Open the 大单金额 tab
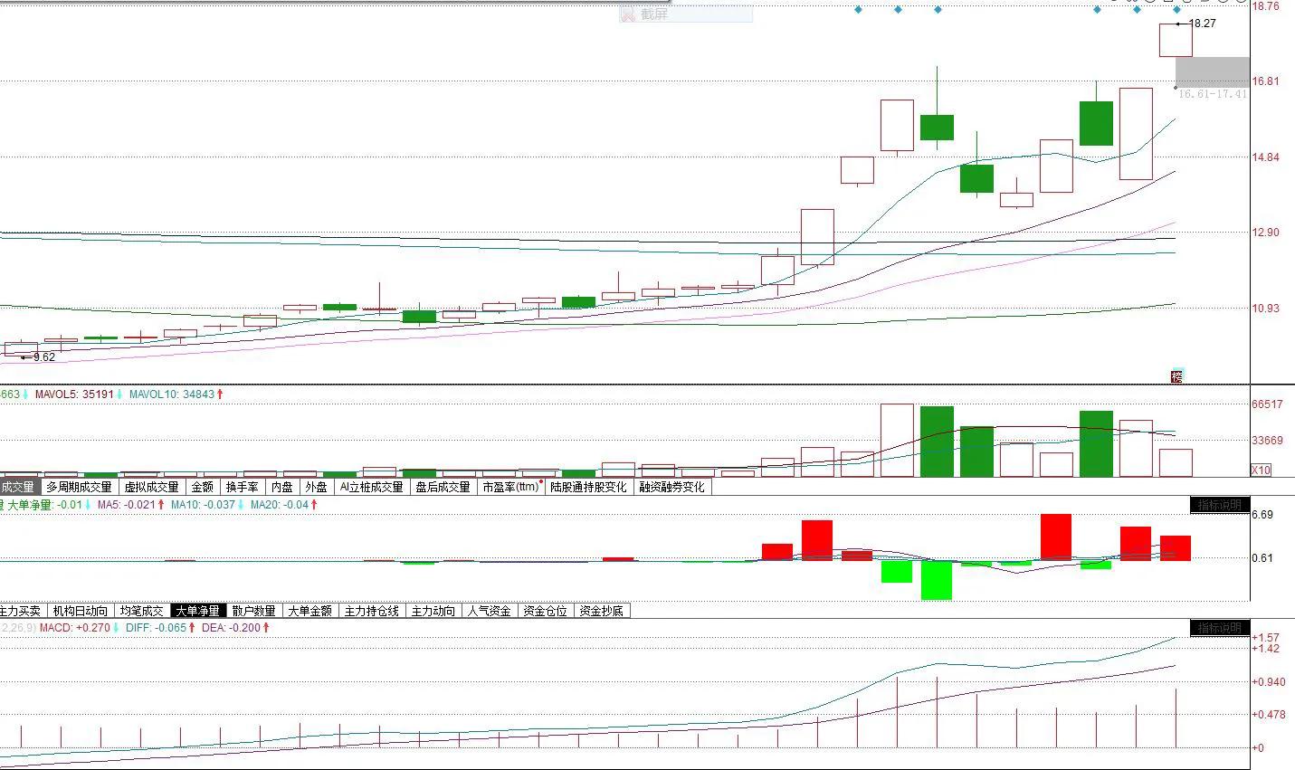1295x770 pixels. point(310,611)
